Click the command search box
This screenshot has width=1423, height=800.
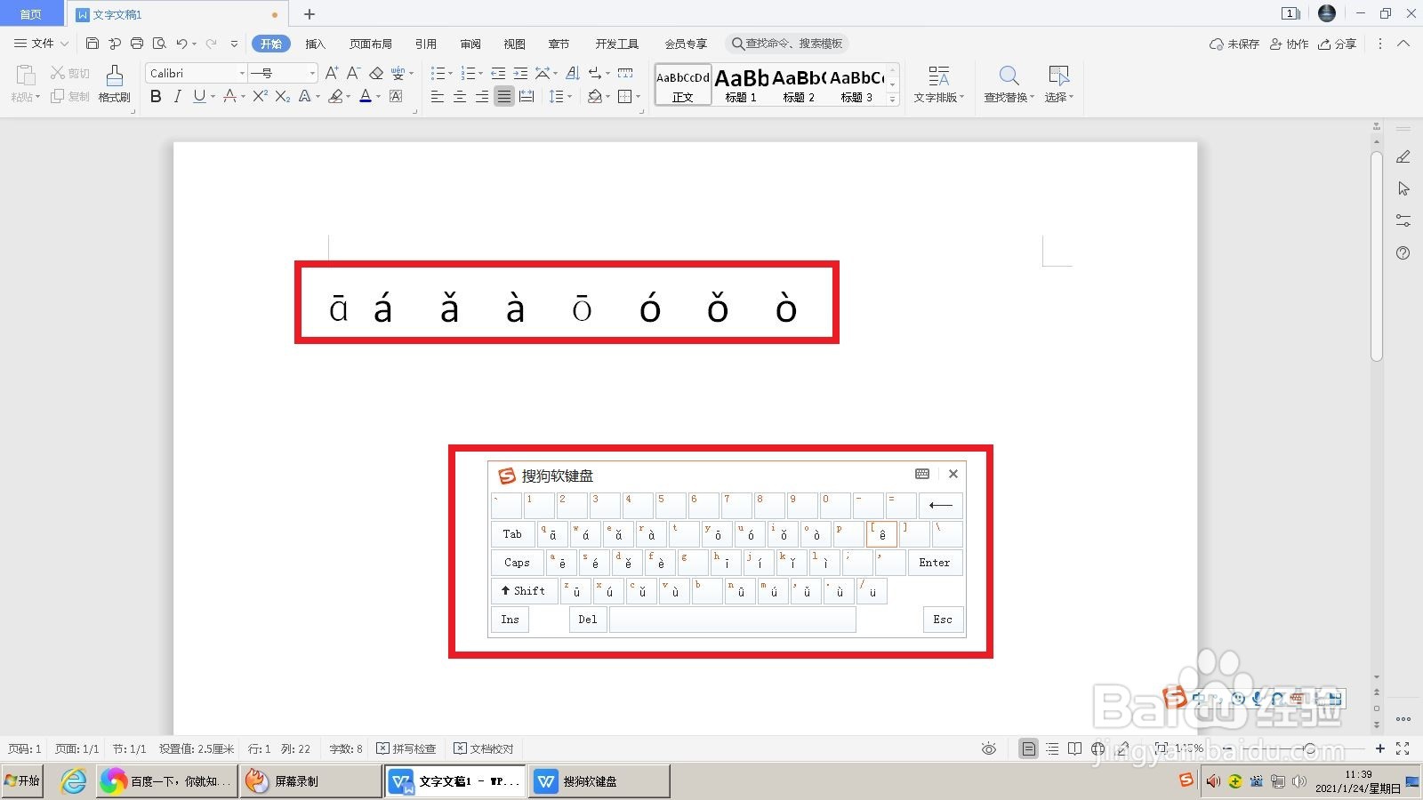click(787, 44)
